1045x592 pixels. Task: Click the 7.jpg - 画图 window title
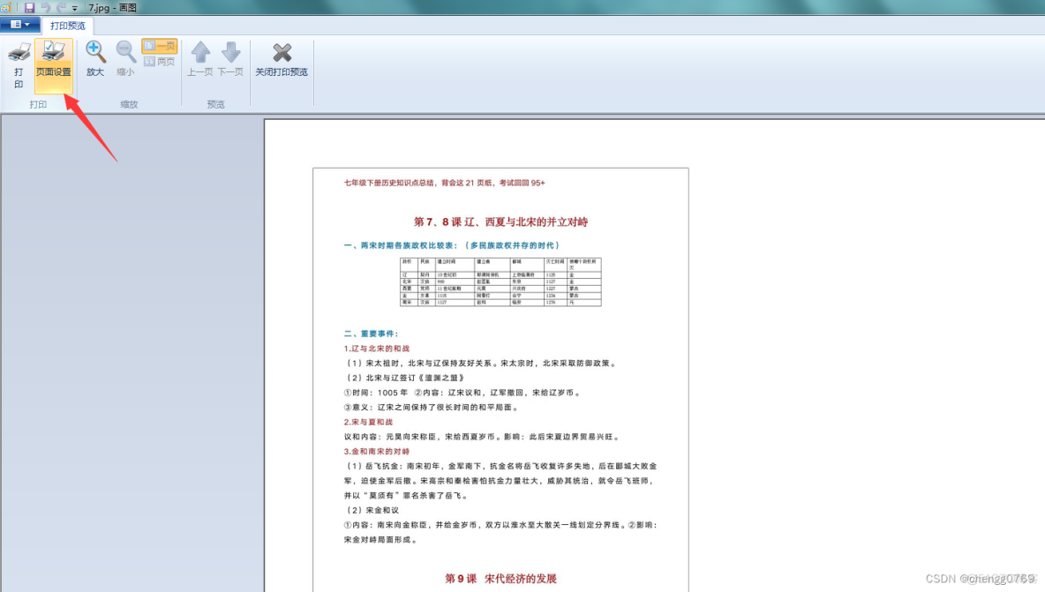click(x=112, y=7)
